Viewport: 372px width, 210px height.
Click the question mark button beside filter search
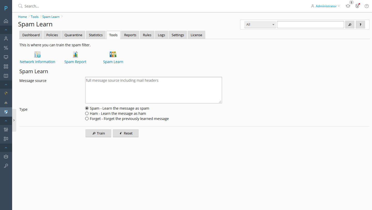(x=360, y=25)
